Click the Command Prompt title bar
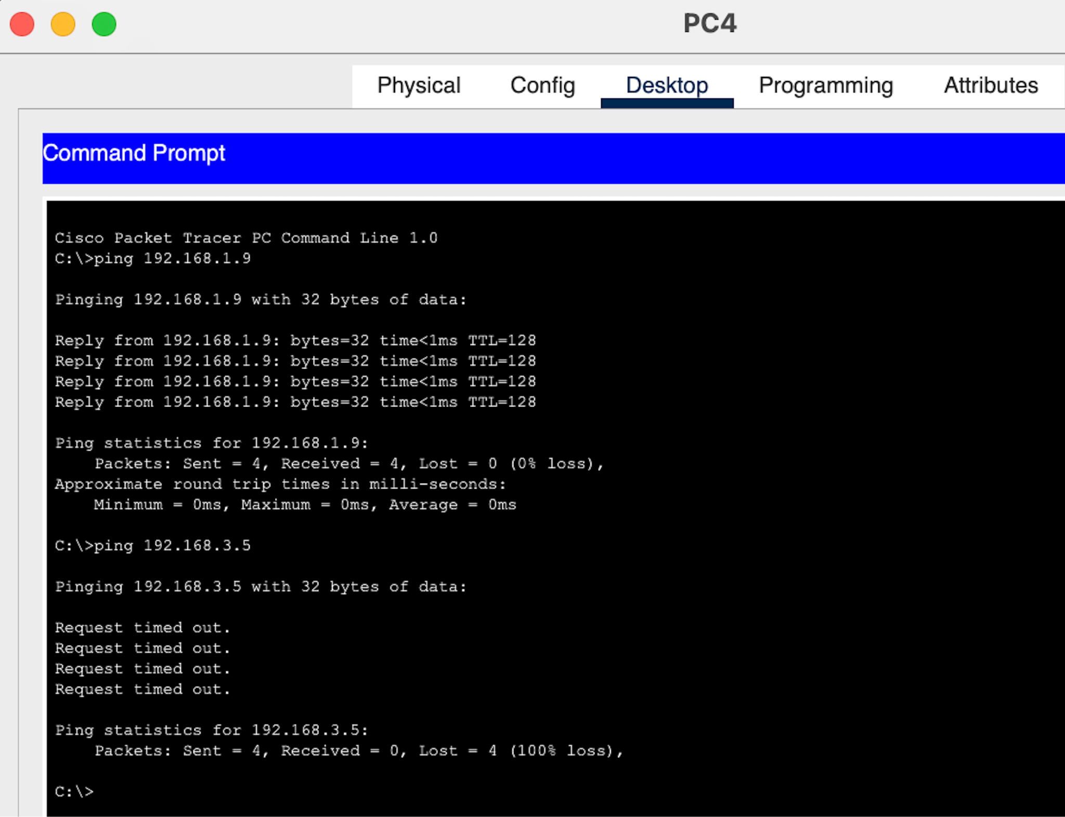 pos(553,158)
